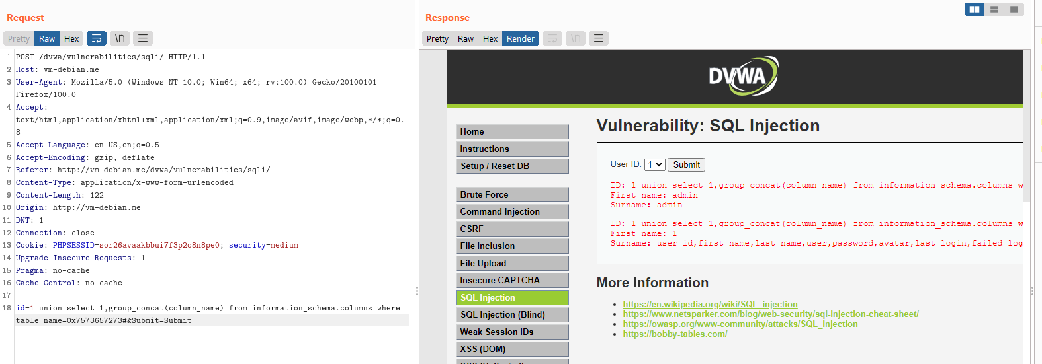Open OWASP SQL_Injection attacks link
This screenshot has width=1042, height=364.
click(740, 324)
